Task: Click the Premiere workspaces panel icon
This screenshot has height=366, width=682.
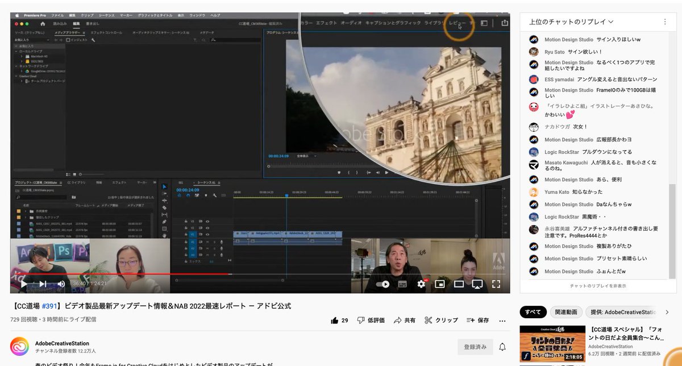Action: click(x=484, y=23)
